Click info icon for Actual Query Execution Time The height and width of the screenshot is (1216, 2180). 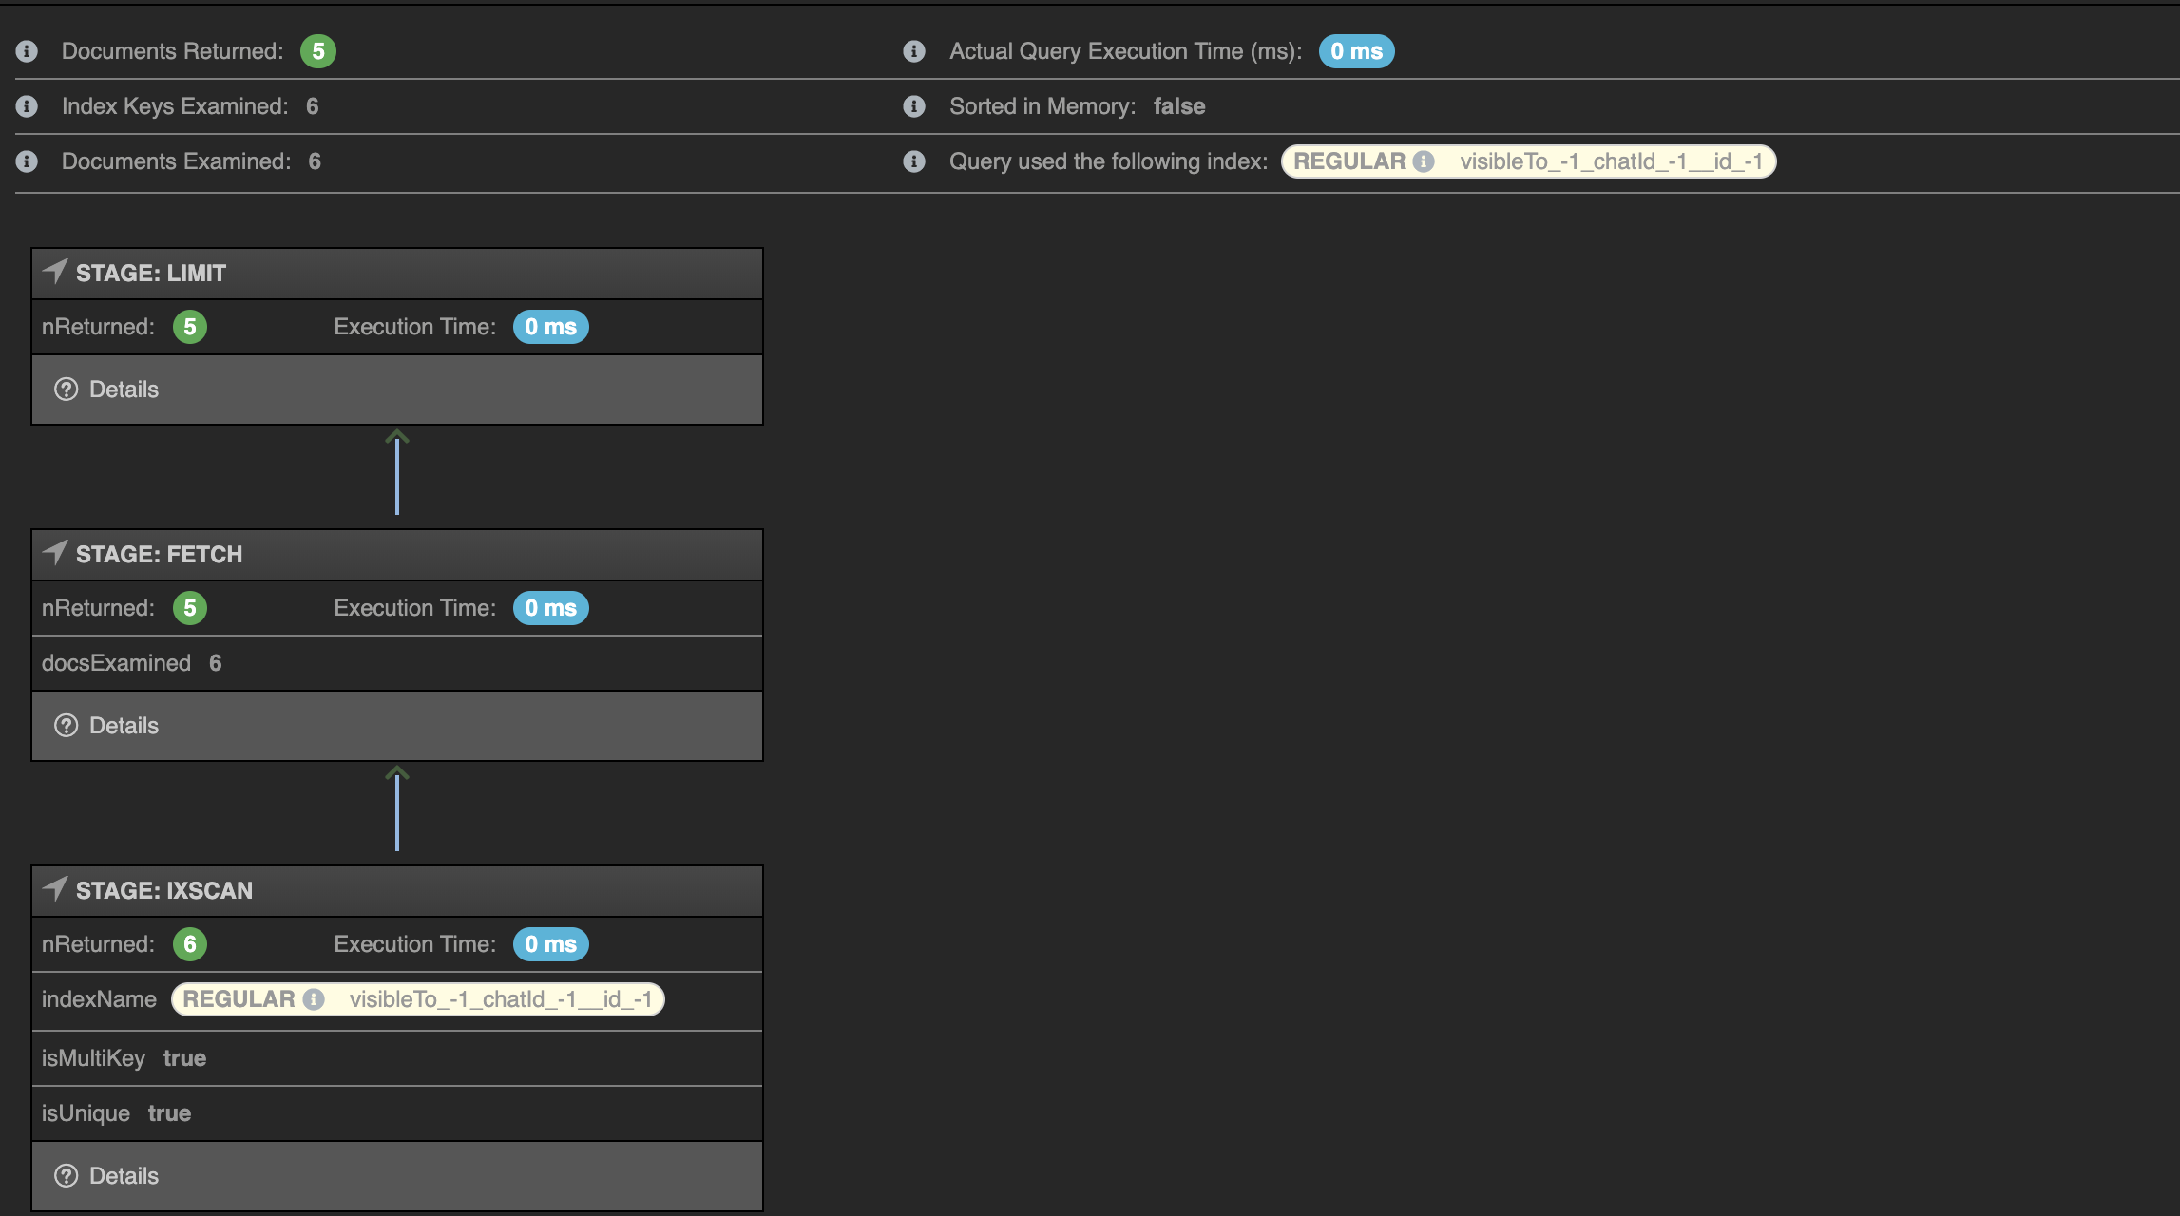[x=914, y=51]
